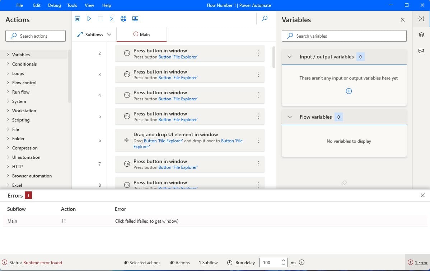Collapse Input / output variables section
This screenshot has height=271, width=430.
click(x=290, y=57)
